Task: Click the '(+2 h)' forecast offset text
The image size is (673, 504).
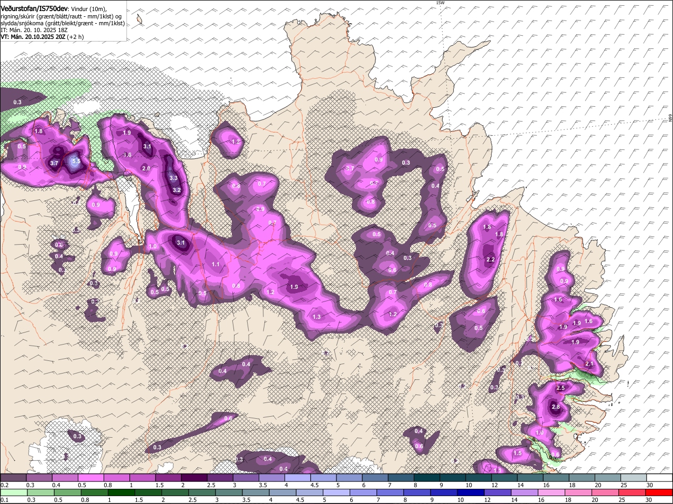Action: (75, 37)
